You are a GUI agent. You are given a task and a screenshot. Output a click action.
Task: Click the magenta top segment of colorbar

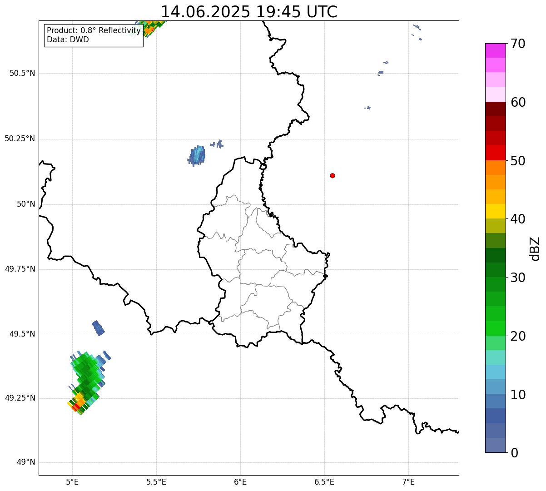coord(495,50)
